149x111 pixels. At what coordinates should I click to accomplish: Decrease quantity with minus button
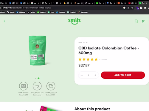(x=82, y=75)
